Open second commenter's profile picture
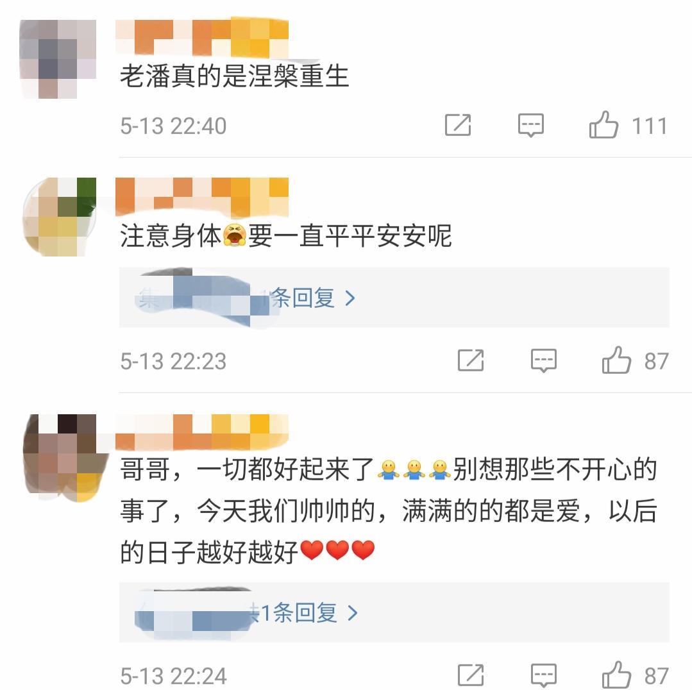This screenshot has height=690, width=692. click(59, 217)
